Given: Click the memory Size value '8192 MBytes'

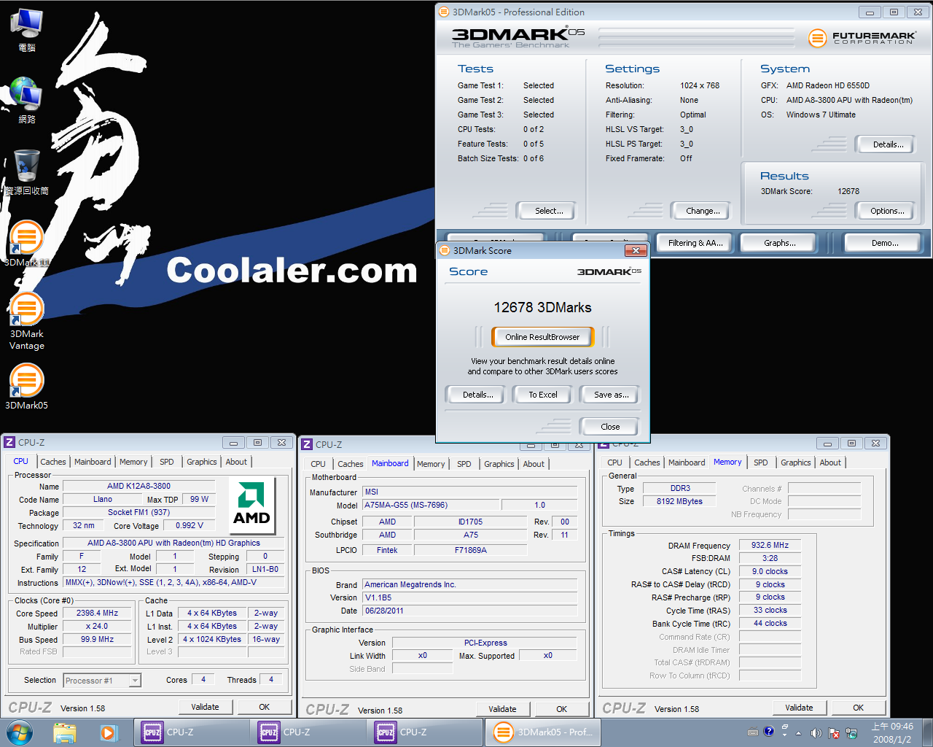Looking at the screenshot, I should tap(680, 501).
